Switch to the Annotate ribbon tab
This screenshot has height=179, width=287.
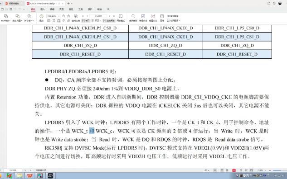[71, 9]
